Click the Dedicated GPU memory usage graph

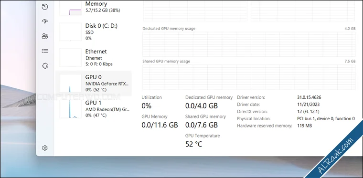tap(249, 44)
